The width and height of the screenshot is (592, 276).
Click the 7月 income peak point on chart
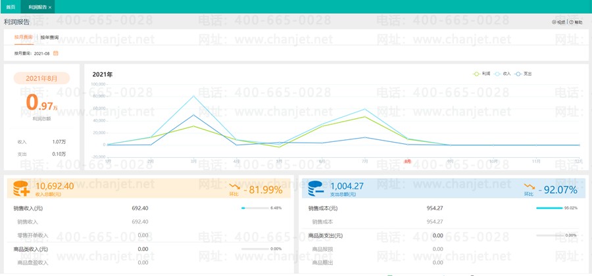click(x=364, y=109)
